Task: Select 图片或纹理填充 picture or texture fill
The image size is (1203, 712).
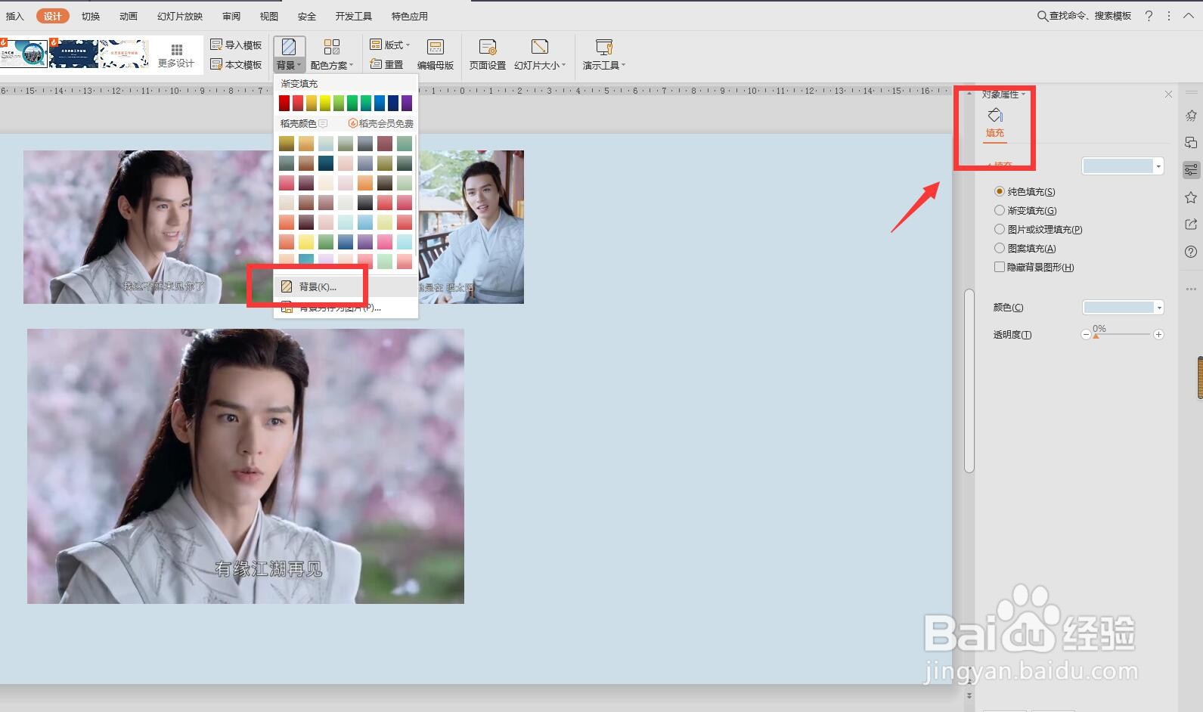Action: coord(1038,230)
